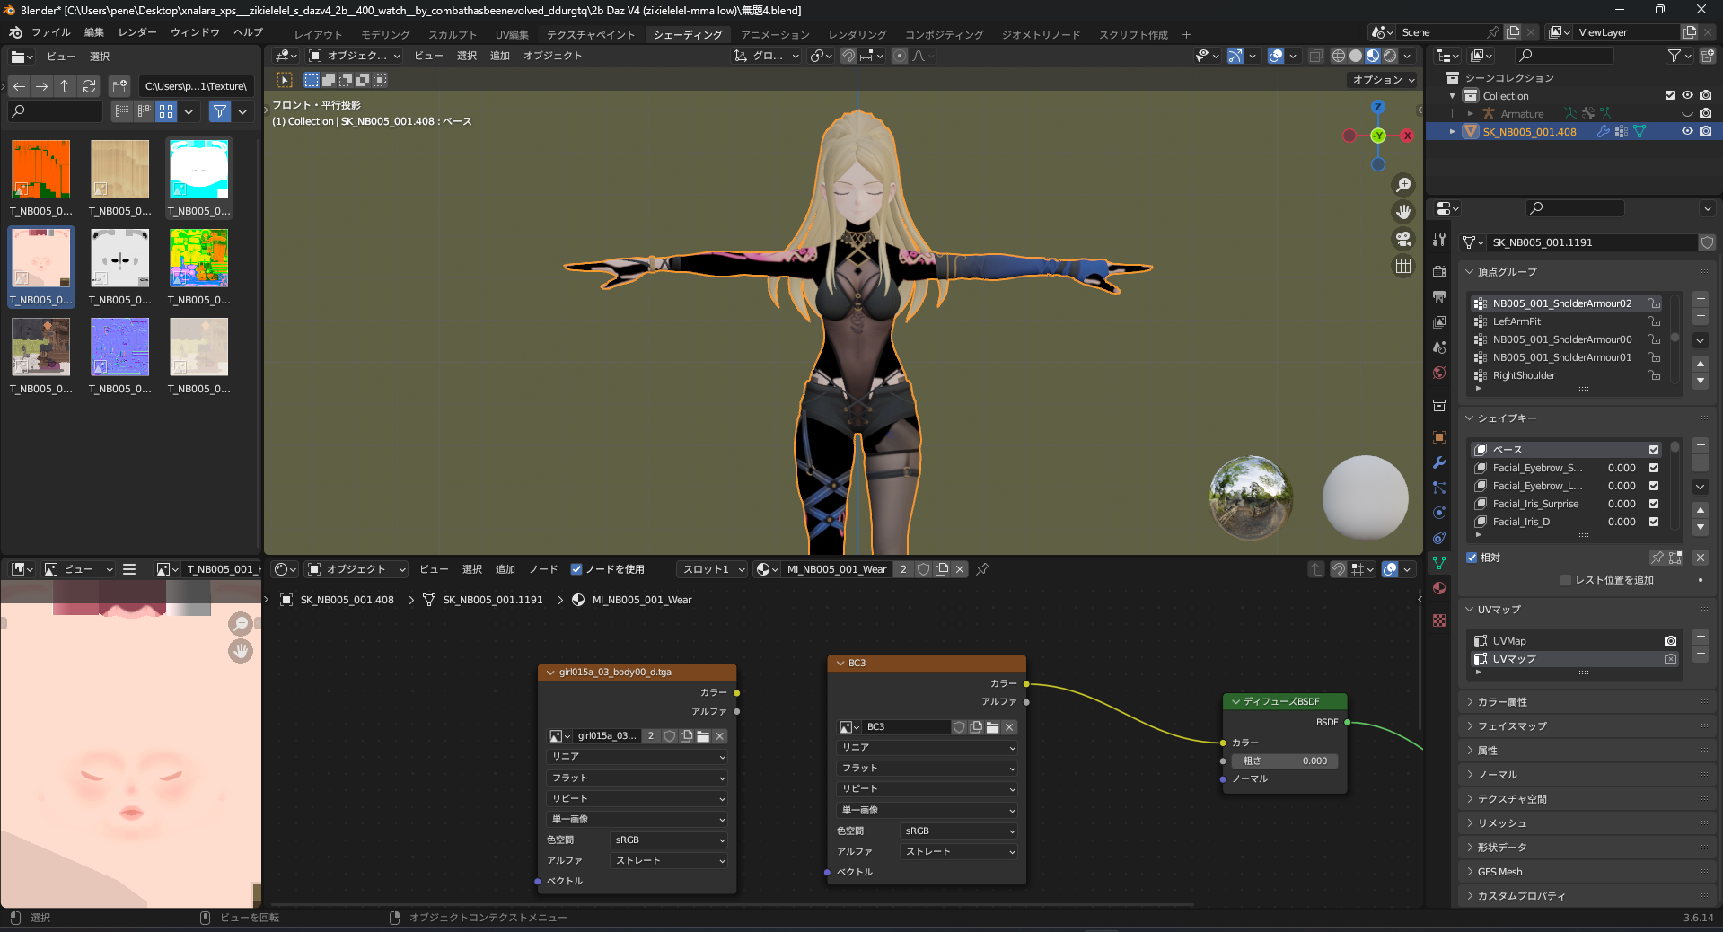This screenshot has height=932, width=1723.
Task: Open the viewport object mode dropdown
Action: tap(355, 56)
